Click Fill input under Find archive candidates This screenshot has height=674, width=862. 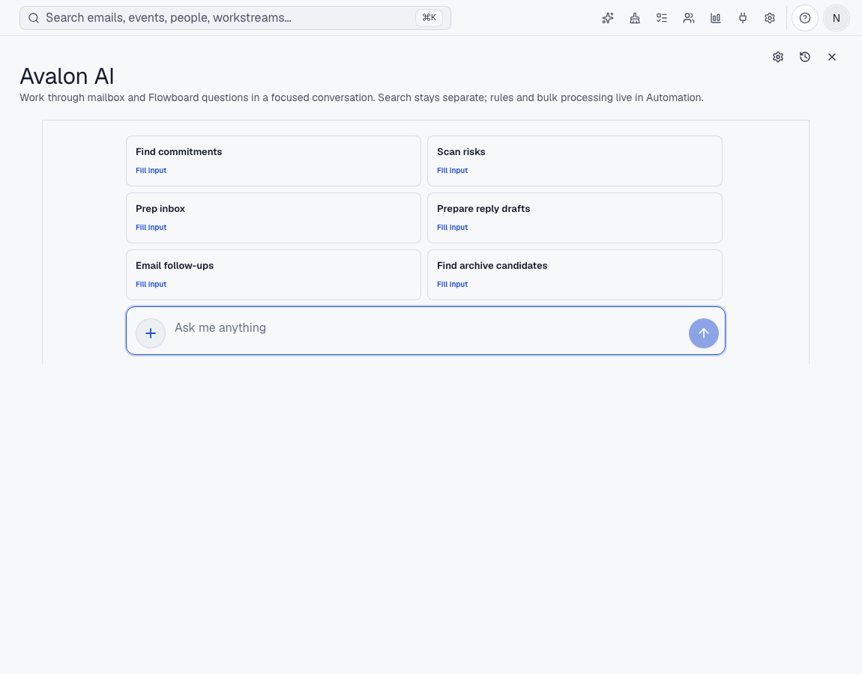tap(453, 284)
